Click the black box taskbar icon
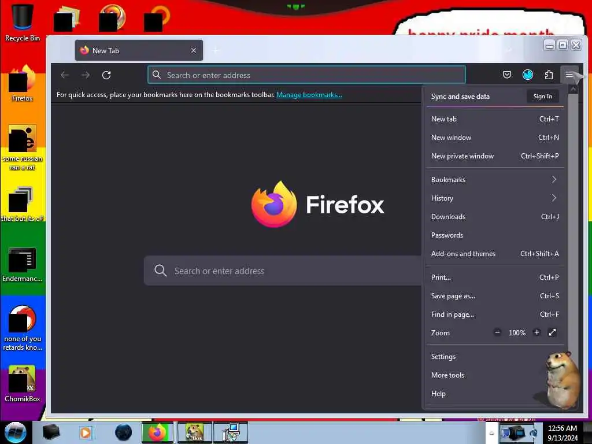 pos(51,432)
